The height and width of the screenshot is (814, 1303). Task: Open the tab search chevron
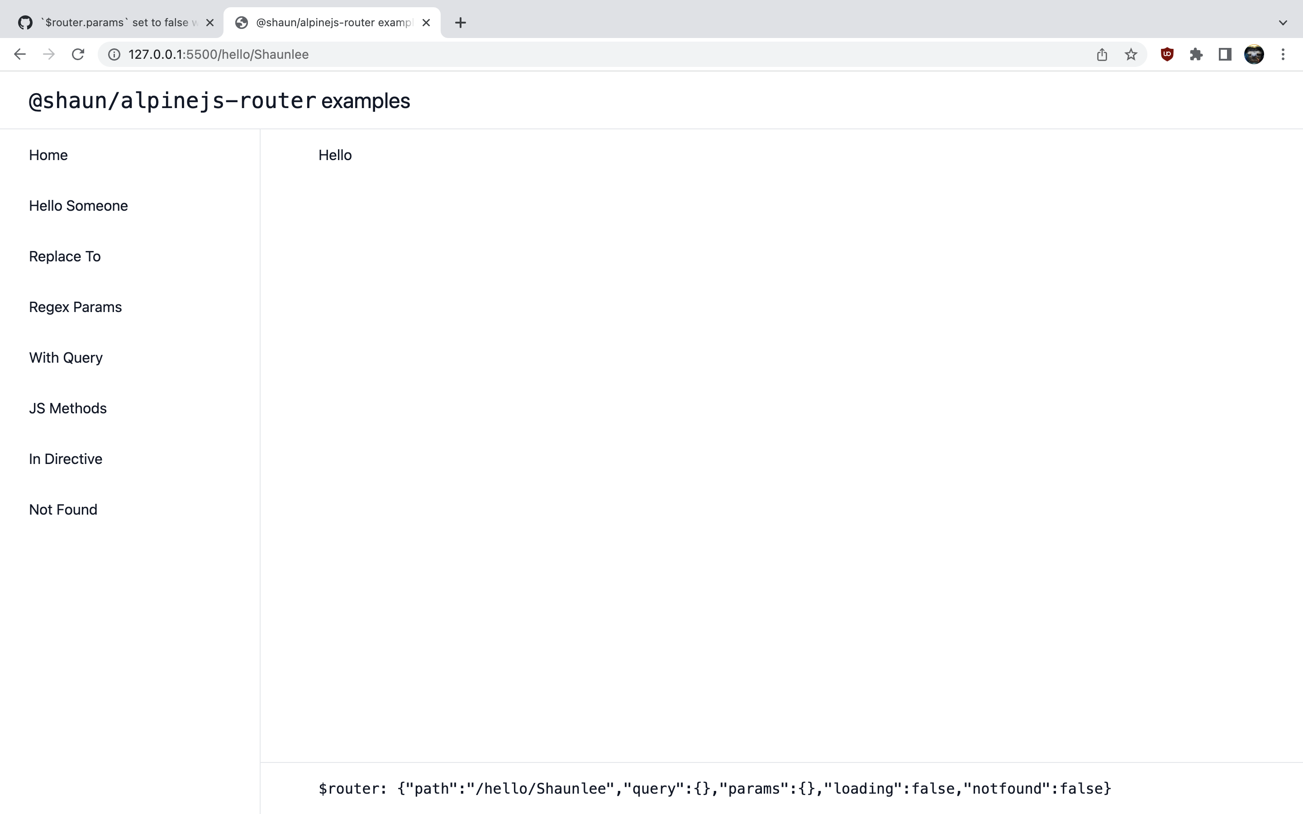pyautogui.click(x=1283, y=22)
